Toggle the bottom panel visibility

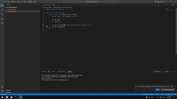[158, 2]
